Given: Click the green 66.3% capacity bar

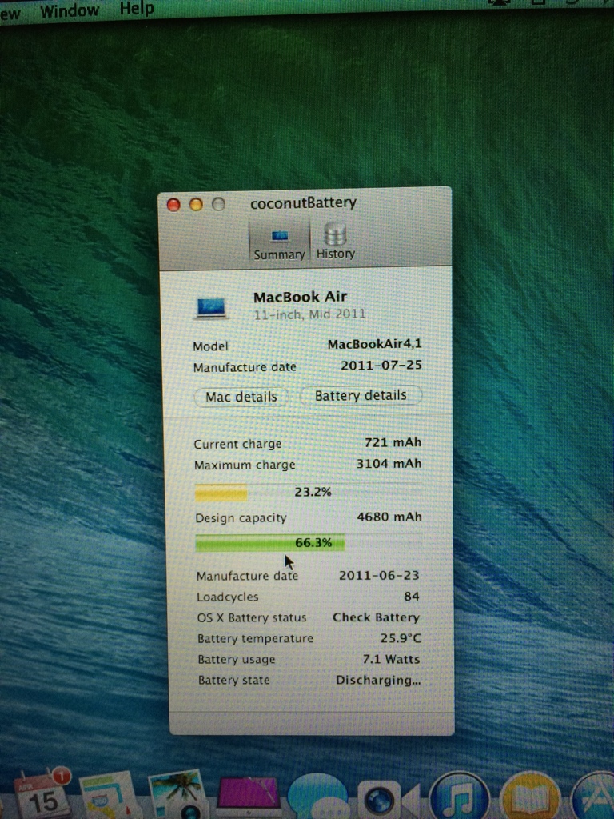Looking at the screenshot, I should [270, 543].
